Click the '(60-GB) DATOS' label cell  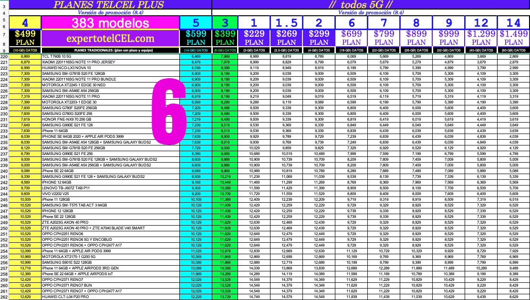tap(513, 51)
